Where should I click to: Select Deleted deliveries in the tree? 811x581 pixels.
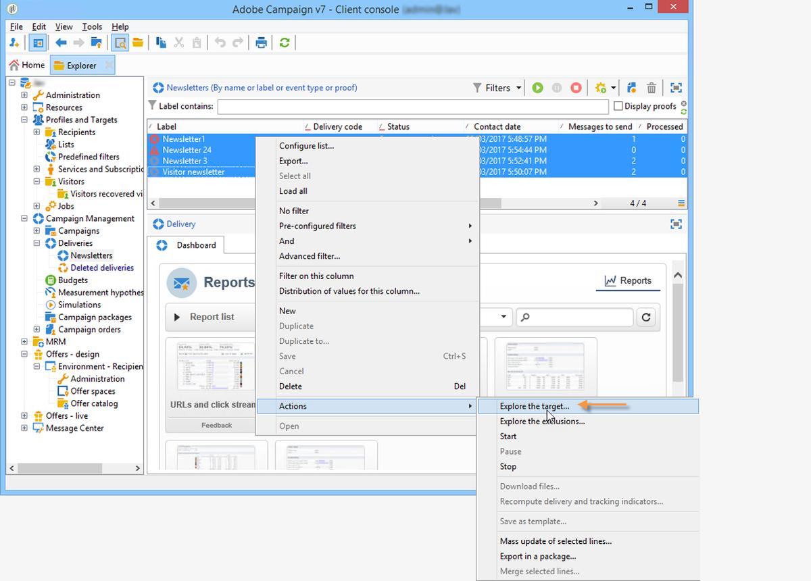102,268
